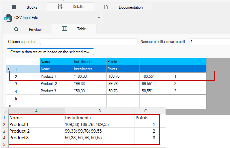Switch to the Details tab
This screenshot has width=230, height=148.
(70, 7)
